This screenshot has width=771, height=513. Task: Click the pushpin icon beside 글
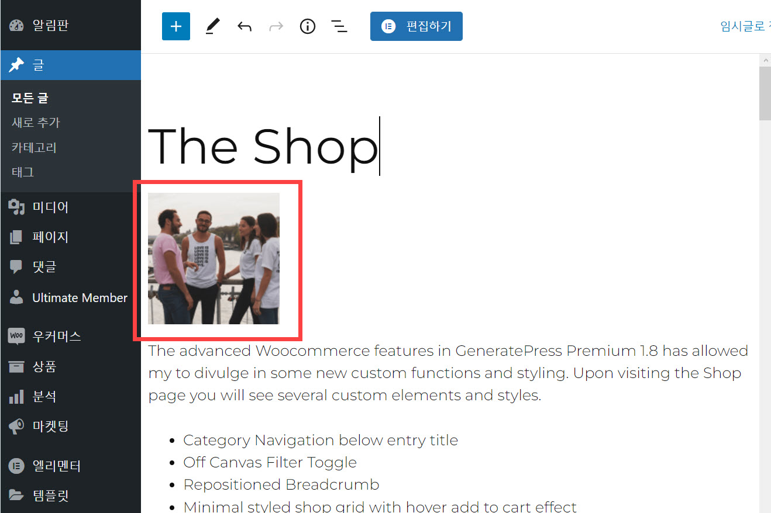16,65
